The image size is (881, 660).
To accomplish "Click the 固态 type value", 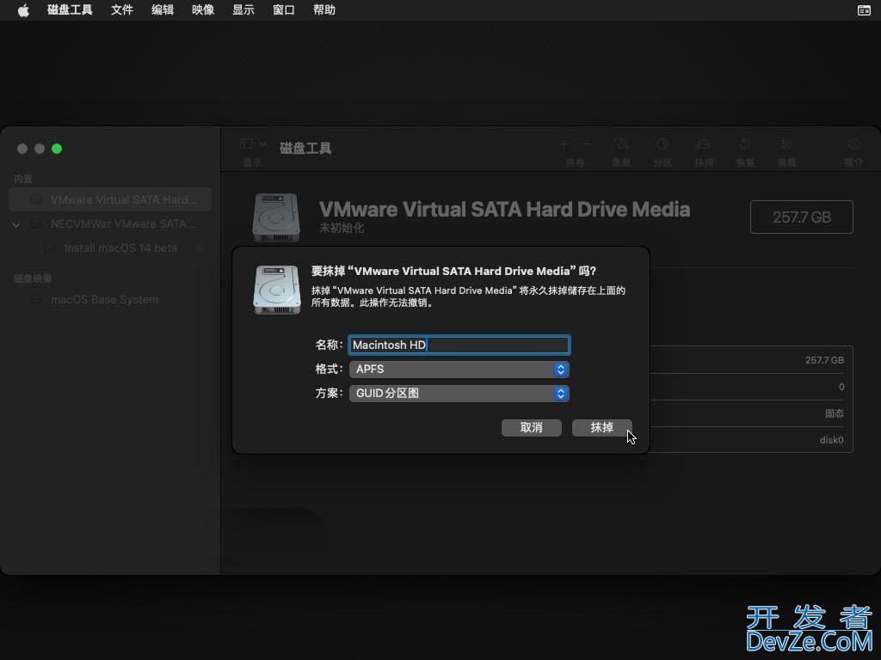I will coord(835,413).
